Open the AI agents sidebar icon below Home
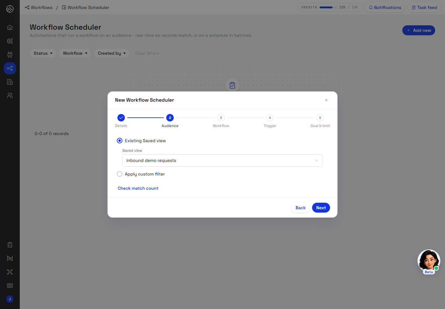The image size is (445, 309). (10, 41)
